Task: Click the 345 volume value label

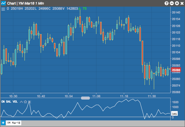Action: 174,114
